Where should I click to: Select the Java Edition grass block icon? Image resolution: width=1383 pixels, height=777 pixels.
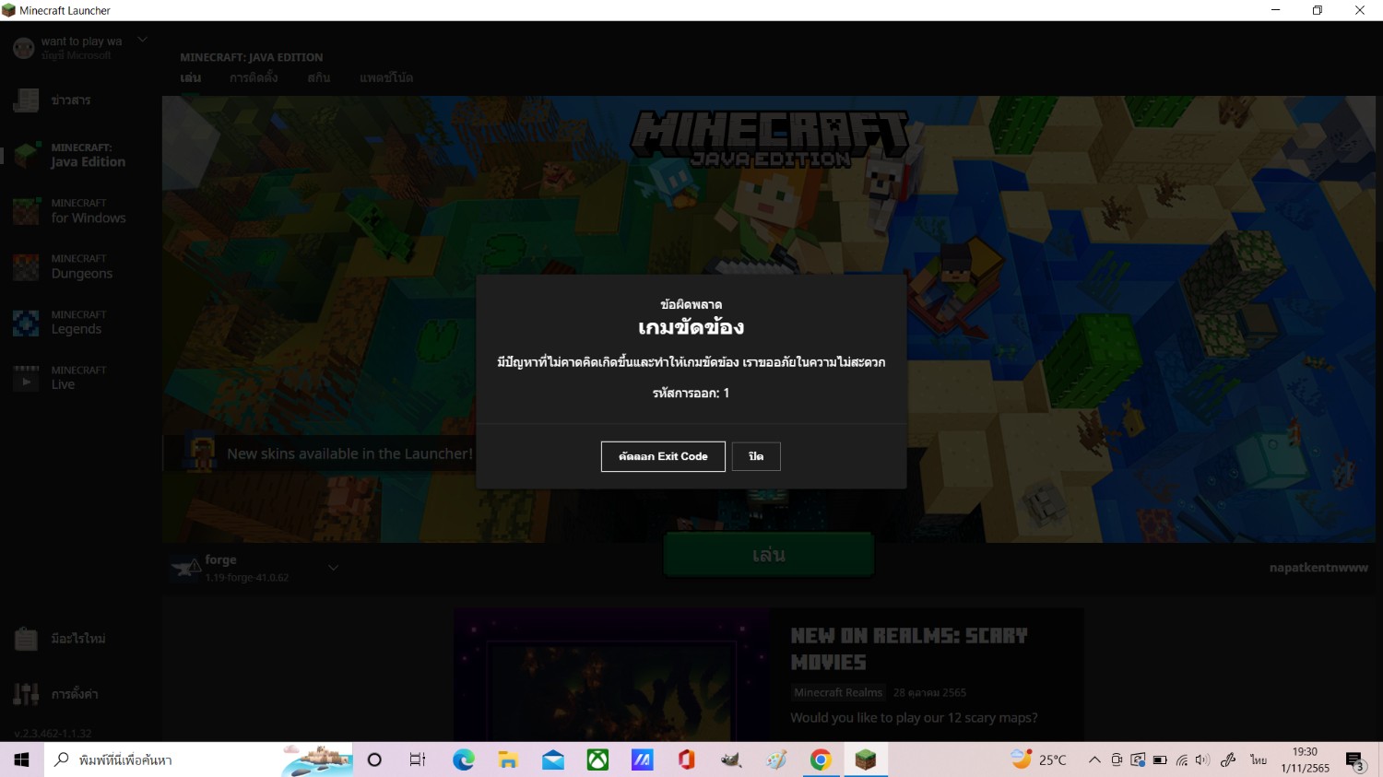tap(26, 155)
